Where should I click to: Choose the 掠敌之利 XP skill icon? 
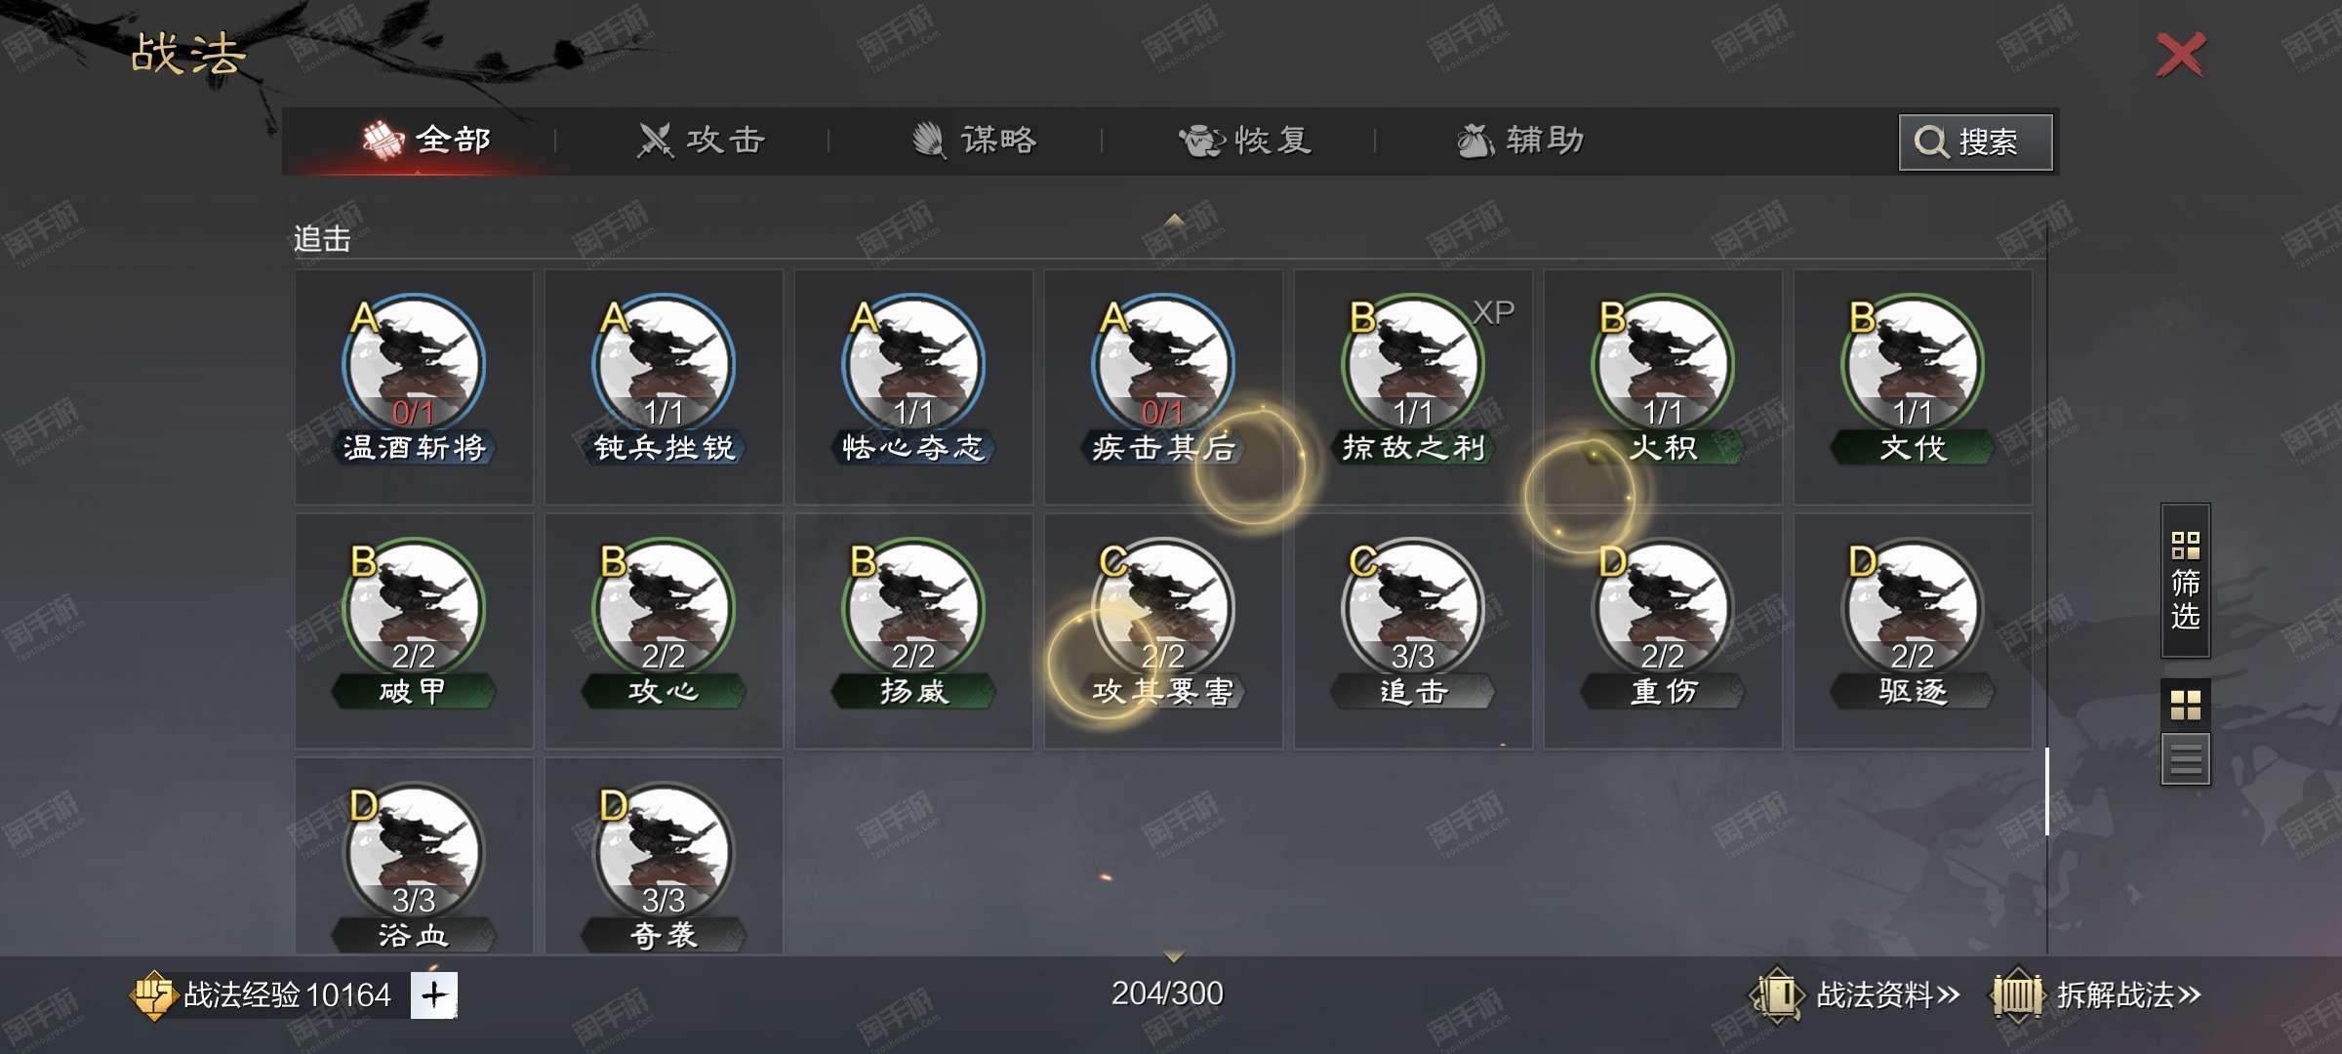point(1413,362)
